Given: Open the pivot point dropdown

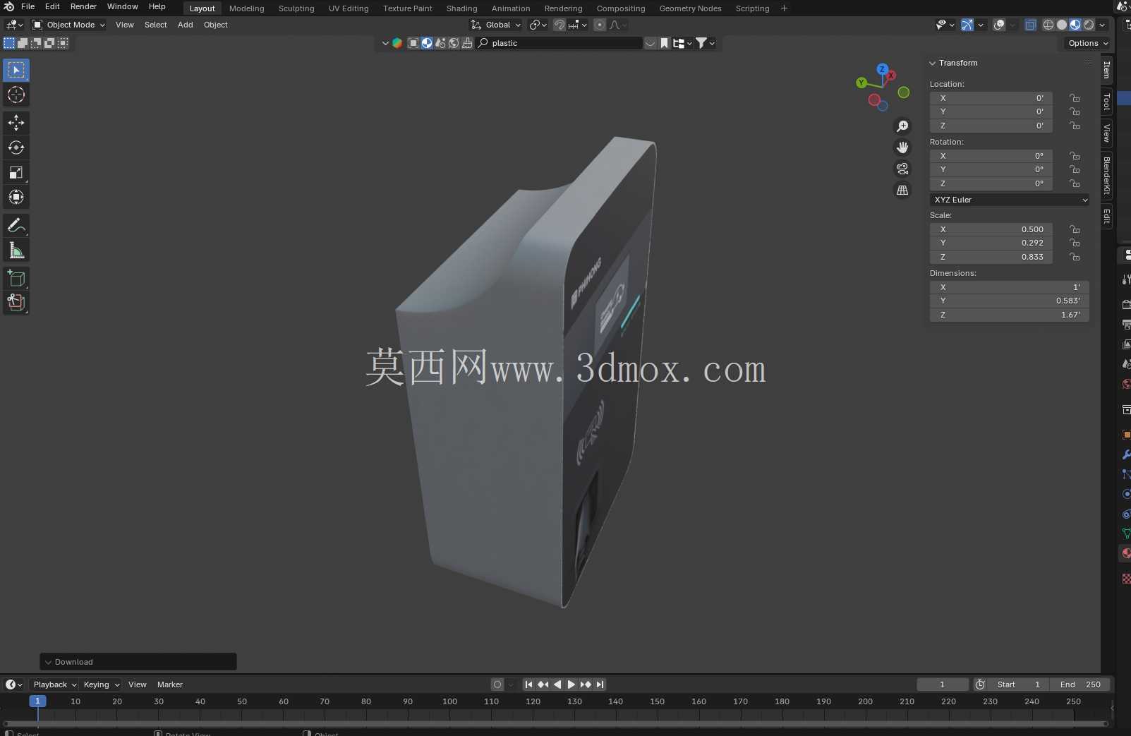Looking at the screenshot, I should click(x=538, y=25).
